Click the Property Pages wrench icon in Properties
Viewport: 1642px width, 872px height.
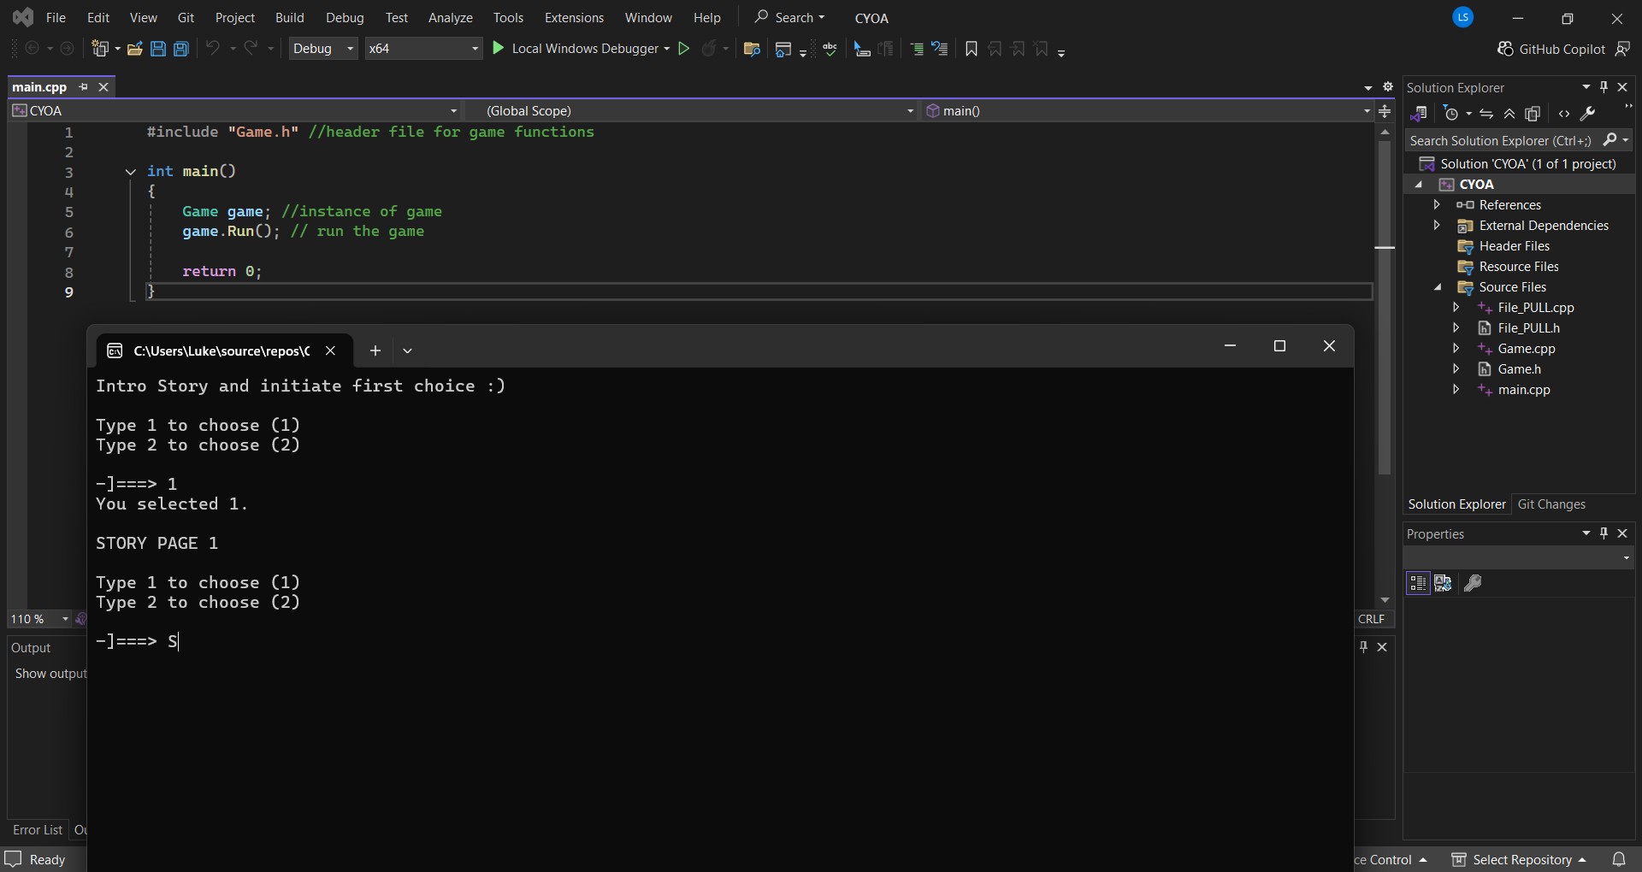click(1473, 583)
